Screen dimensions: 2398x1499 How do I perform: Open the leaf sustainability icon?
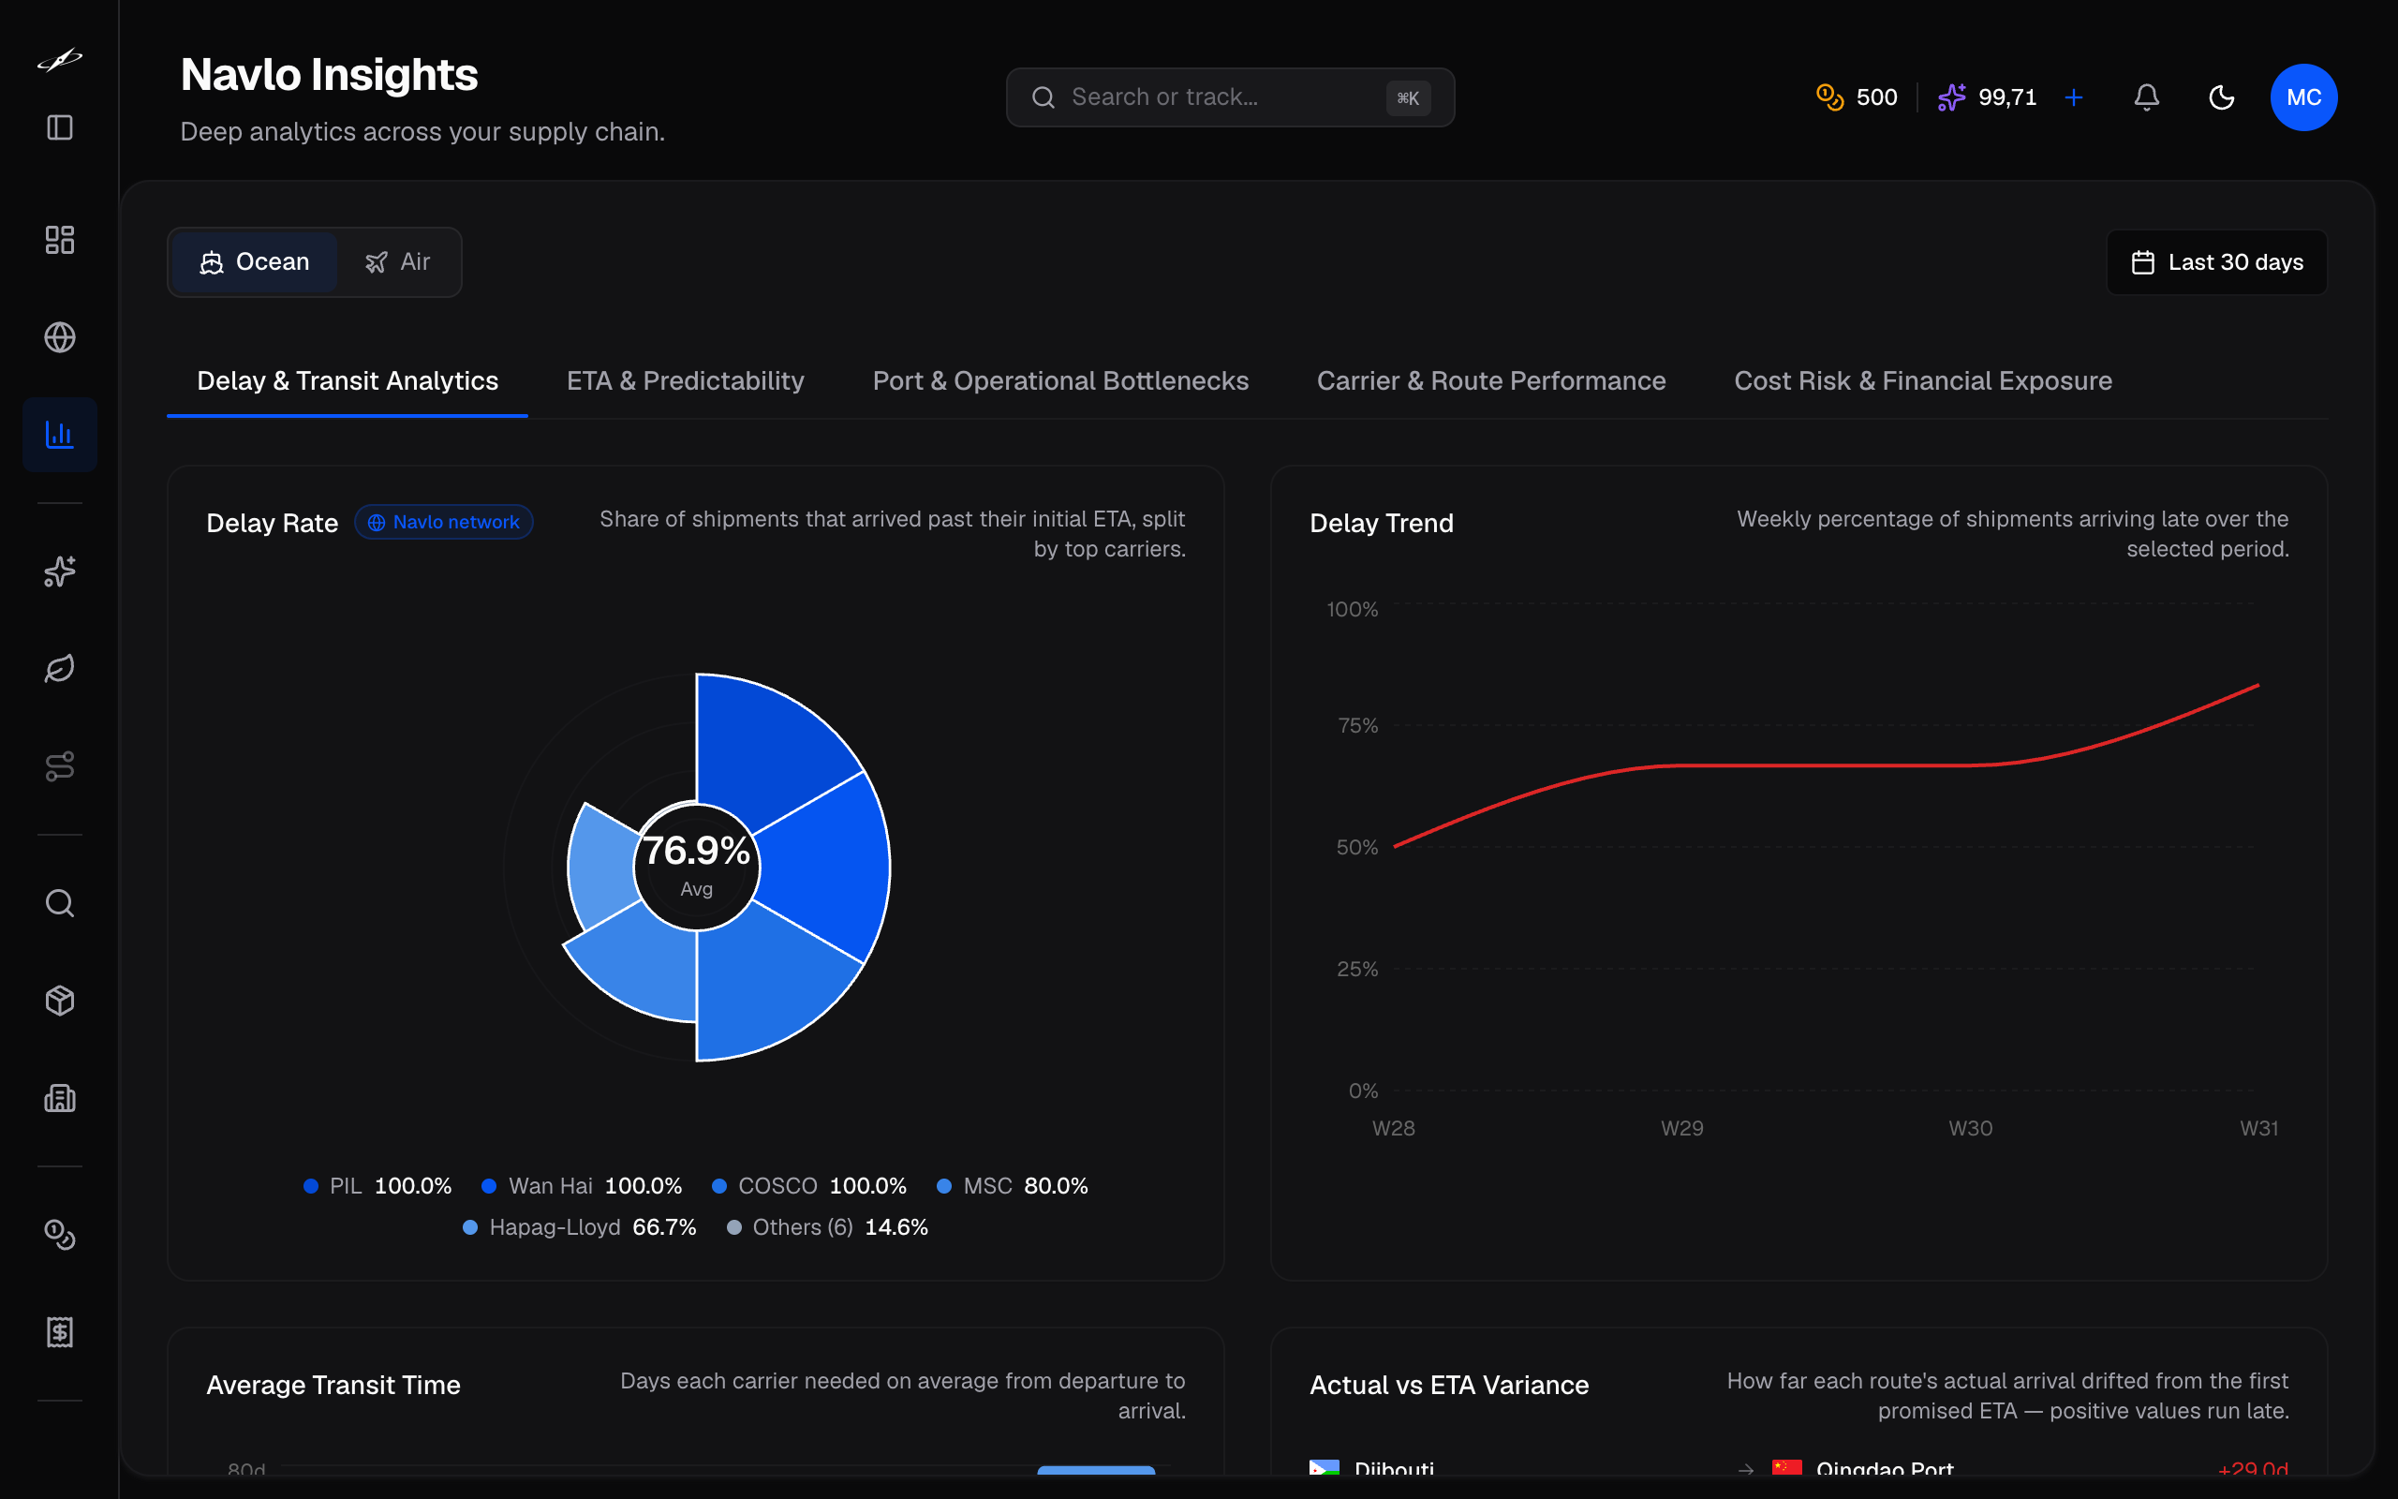[x=59, y=668]
